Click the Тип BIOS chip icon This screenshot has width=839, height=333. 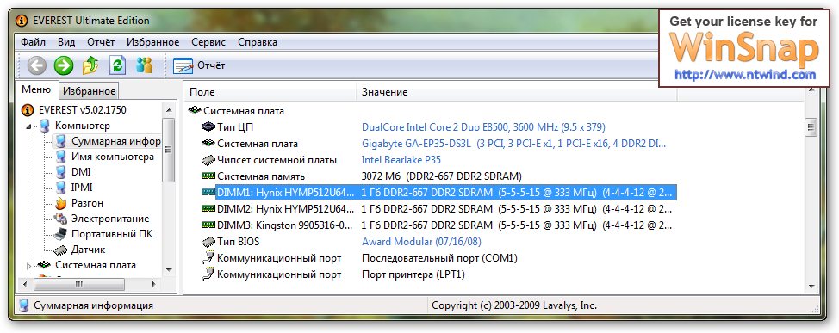(x=208, y=242)
